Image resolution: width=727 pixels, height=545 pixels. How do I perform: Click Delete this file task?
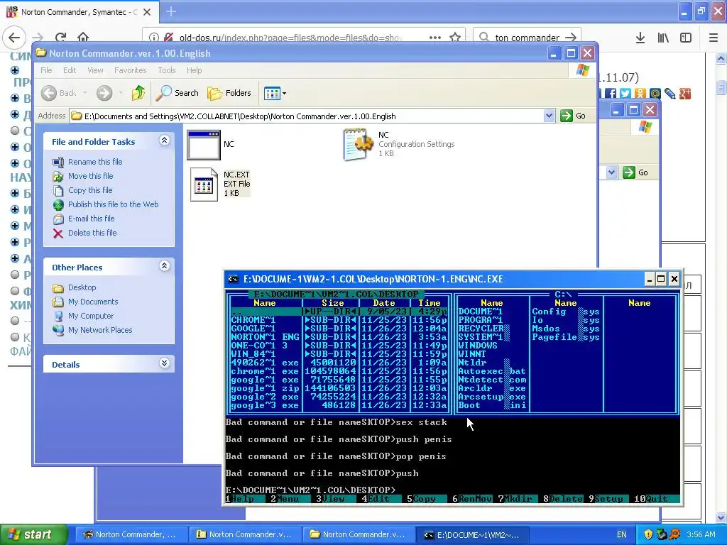(92, 233)
